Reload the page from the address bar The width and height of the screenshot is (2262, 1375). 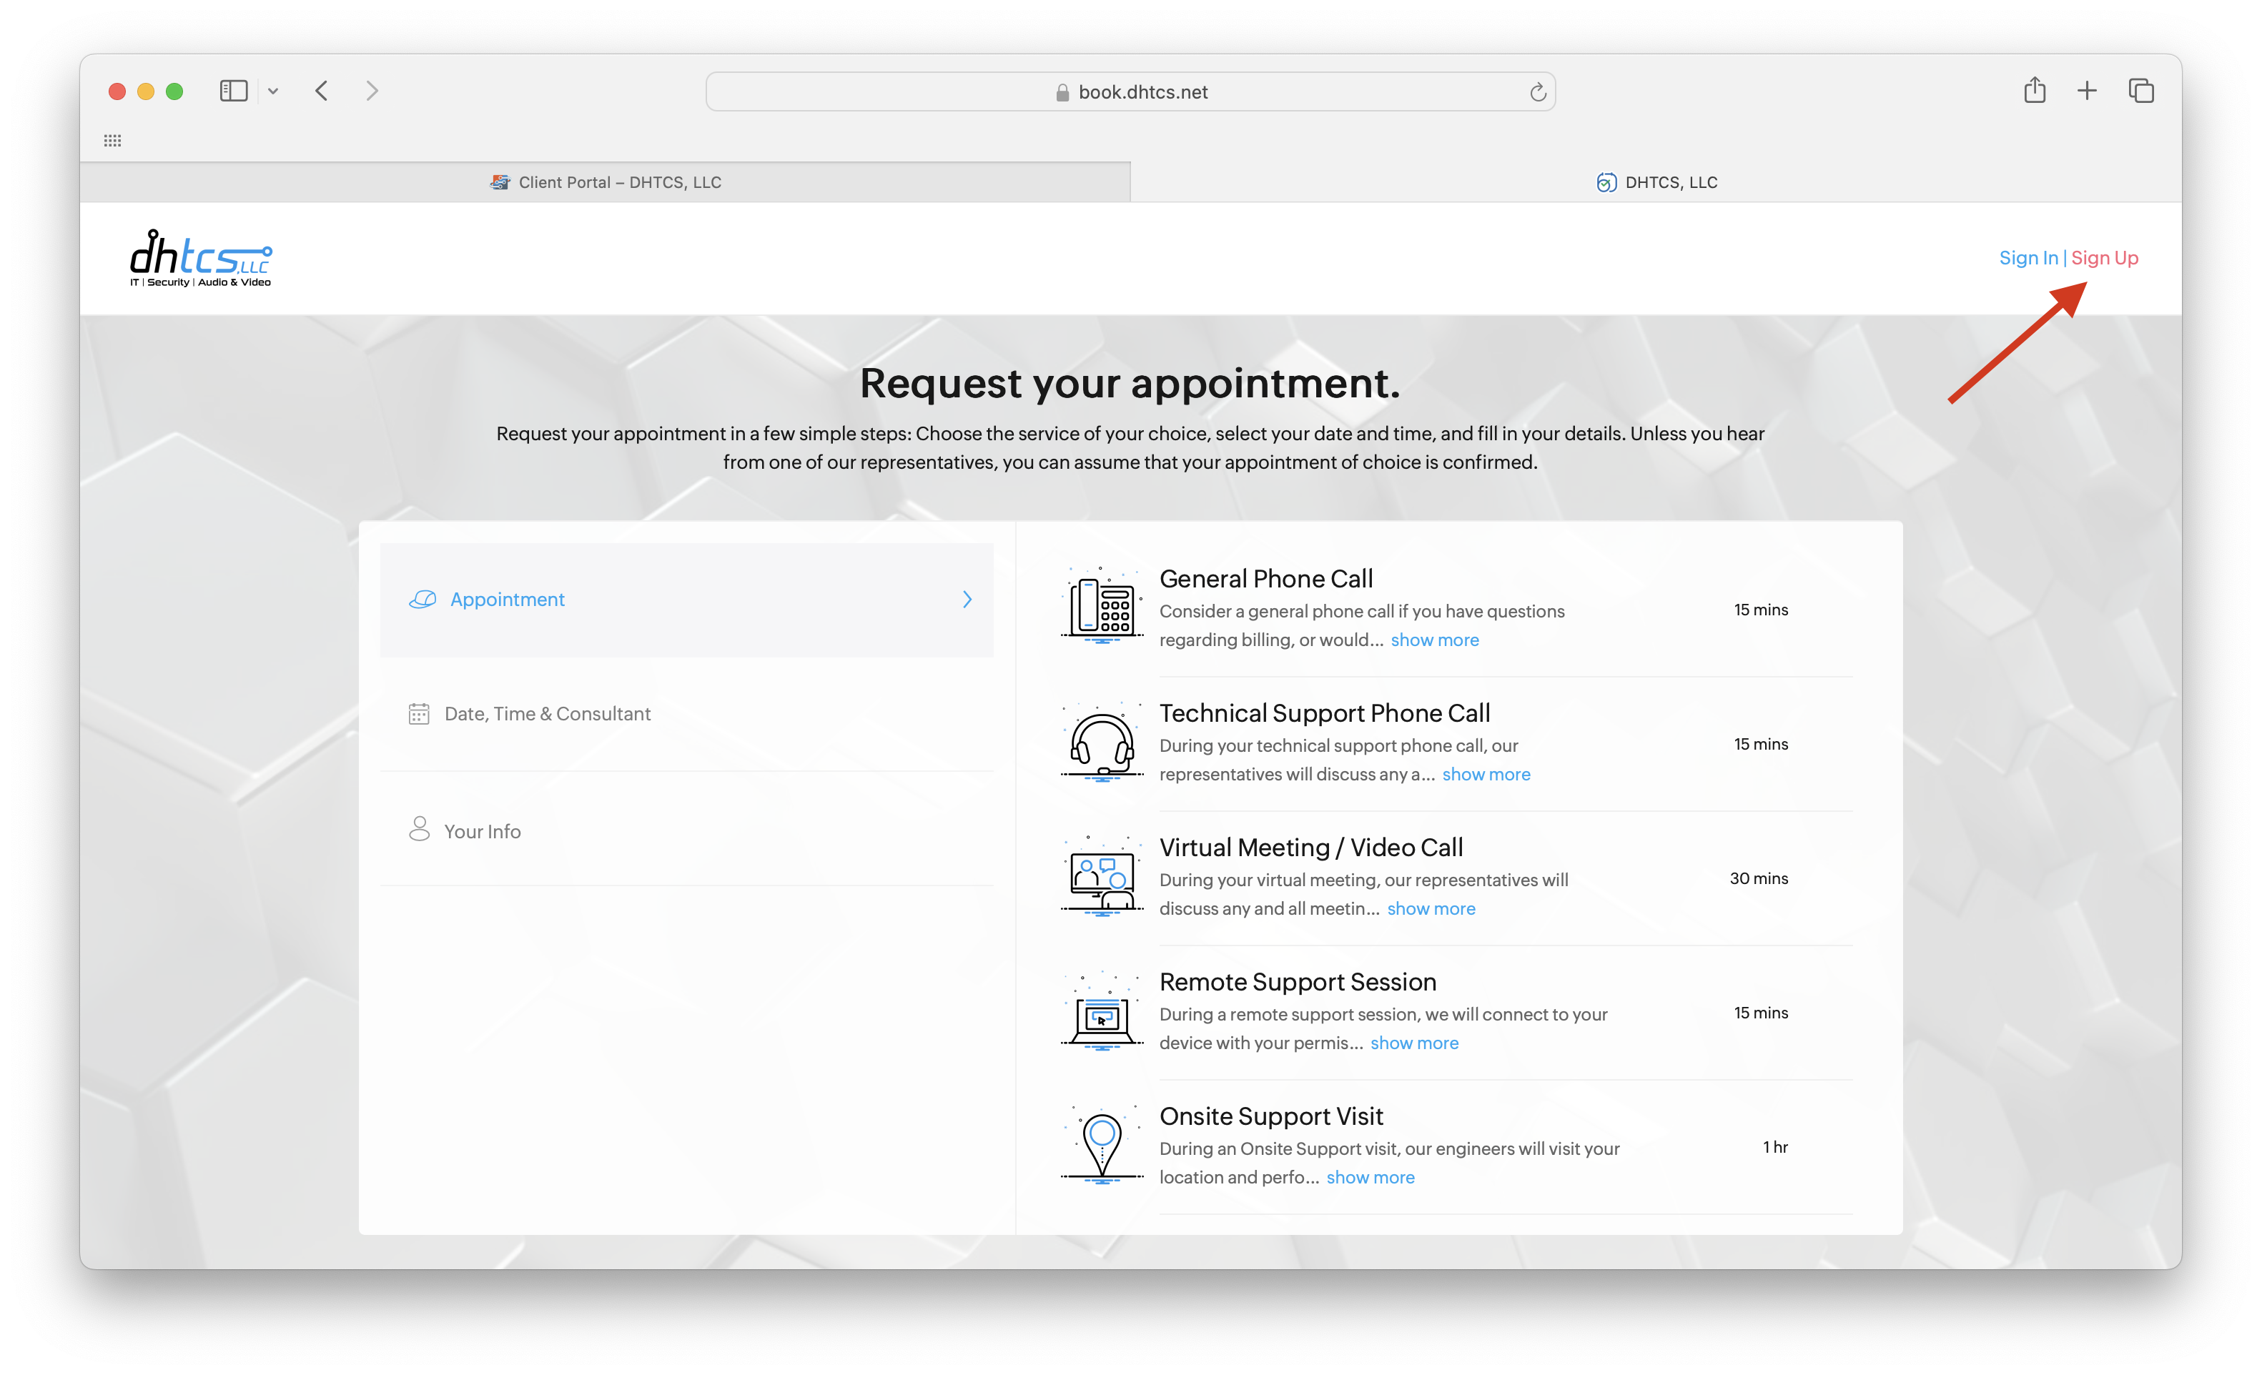click(x=1538, y=91)
